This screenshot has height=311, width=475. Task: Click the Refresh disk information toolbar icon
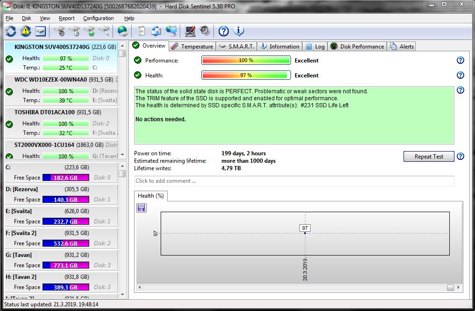pyautogui.click(x=11, y=31)
